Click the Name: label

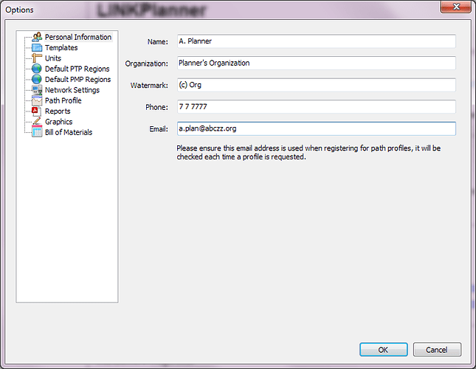coord(157,41)
